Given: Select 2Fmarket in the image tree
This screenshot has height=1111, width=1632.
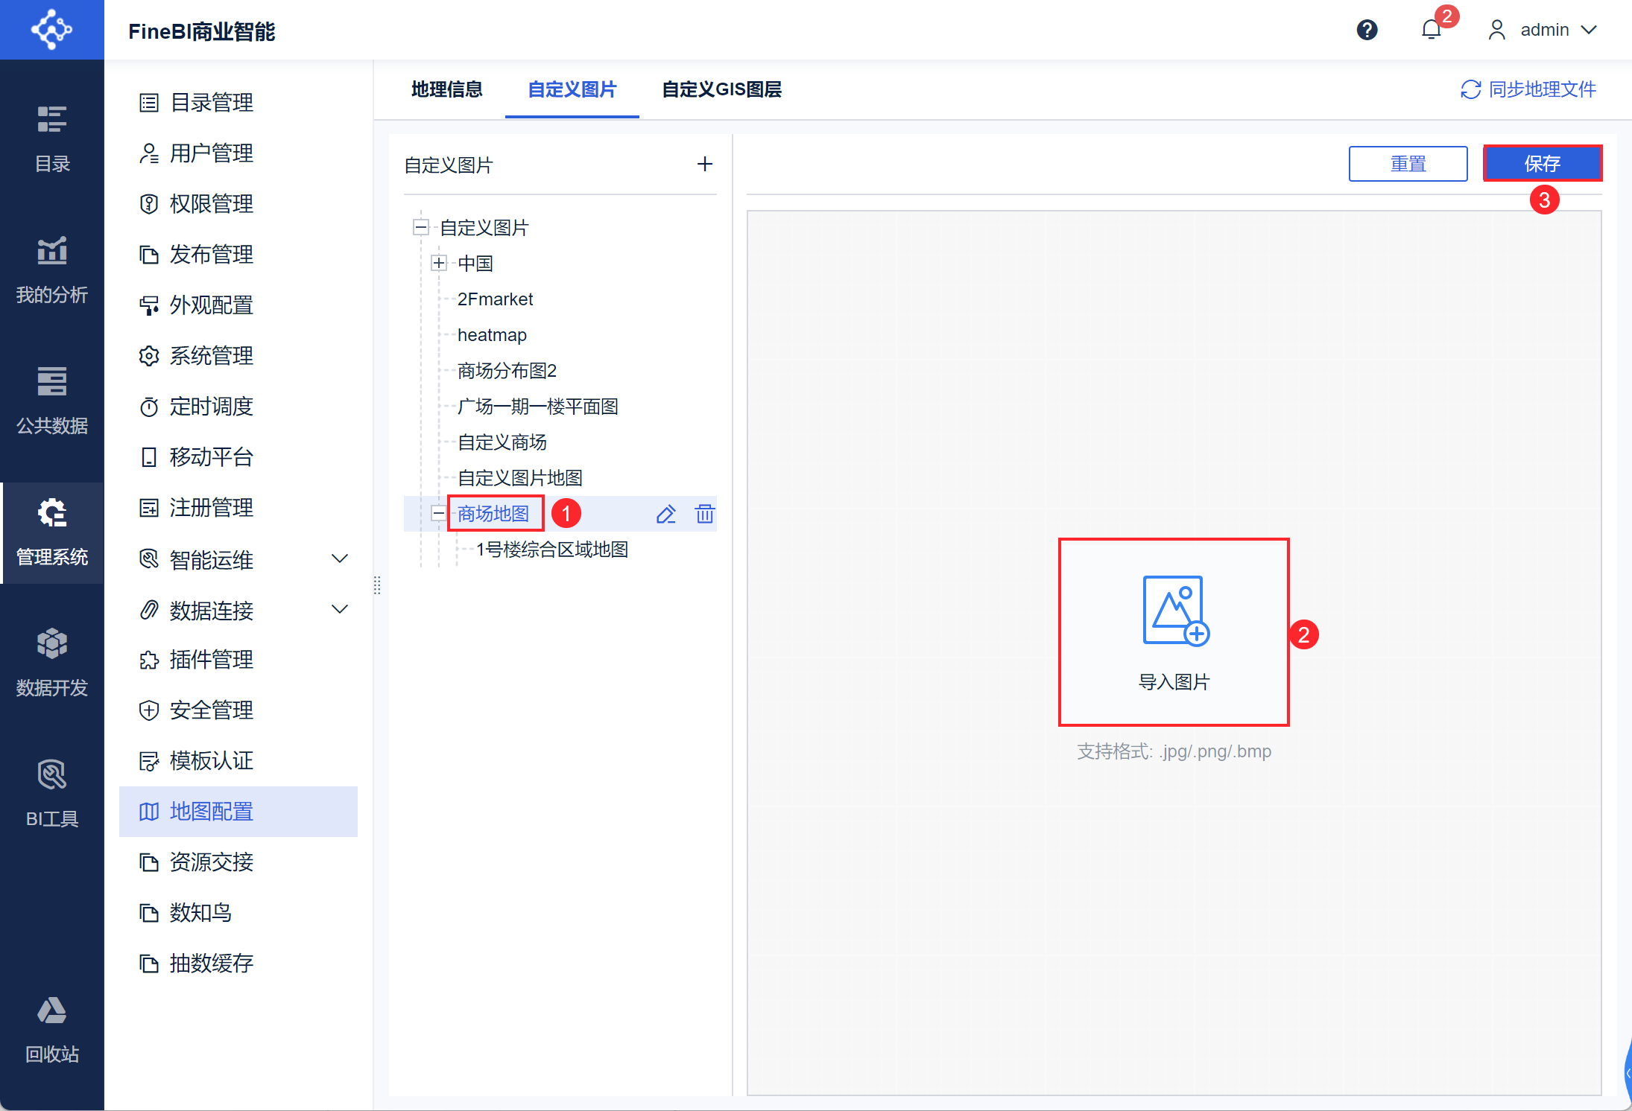Looking at the screenshot, I should [495, 299].
